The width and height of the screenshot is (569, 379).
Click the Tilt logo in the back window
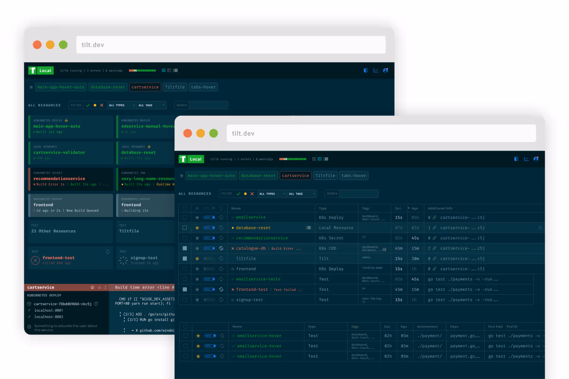tap(32, 70)
